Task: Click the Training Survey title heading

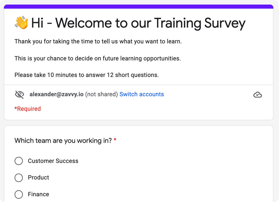Action: pos(138,23)
